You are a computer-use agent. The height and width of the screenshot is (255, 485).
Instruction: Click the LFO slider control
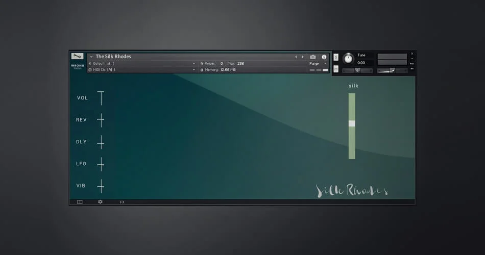pos(101,164)
